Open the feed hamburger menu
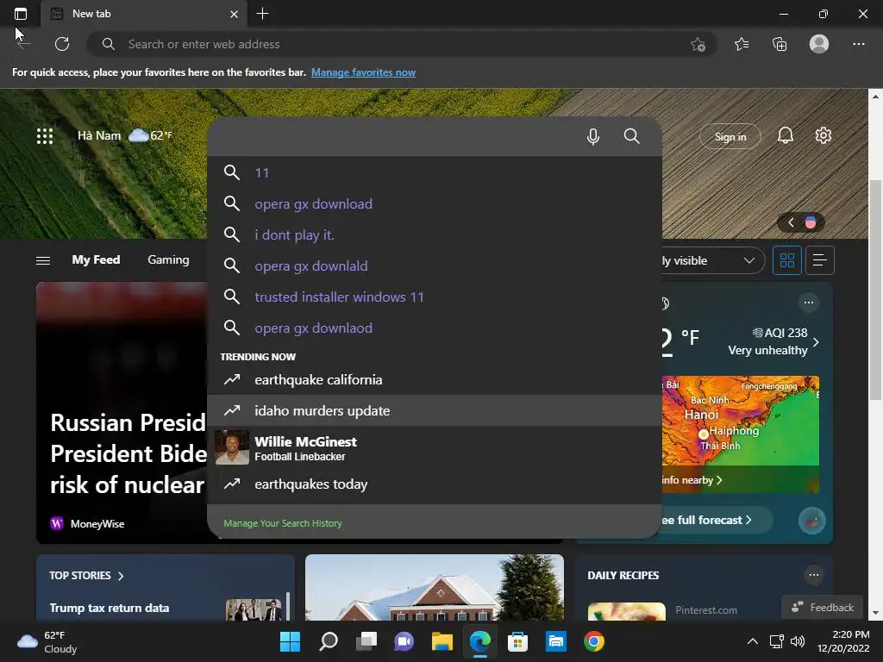883x662 pixels. tap(43, 260)
